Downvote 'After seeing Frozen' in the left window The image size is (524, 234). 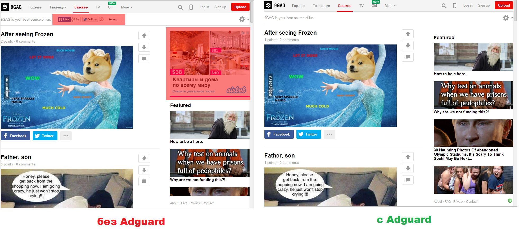tap(144, 47)
